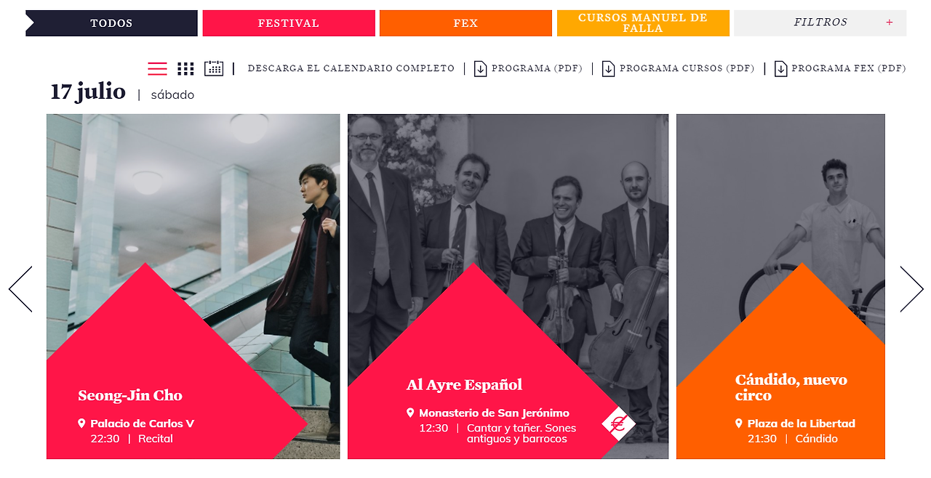Viewport: 931px width, 478px height.
Task: Switch to list view icon
Action: [x=157, y=68]
